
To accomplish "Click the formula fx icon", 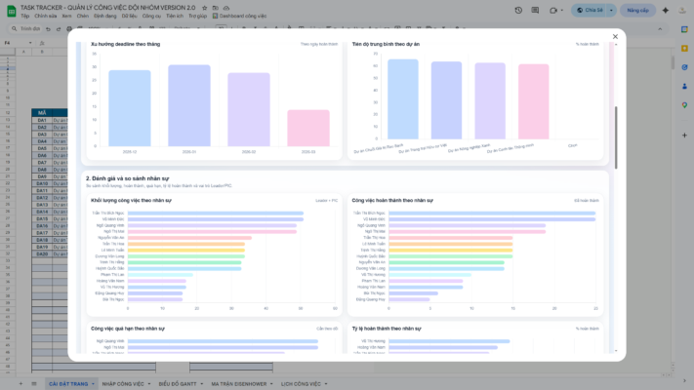I will click(42, 43).
